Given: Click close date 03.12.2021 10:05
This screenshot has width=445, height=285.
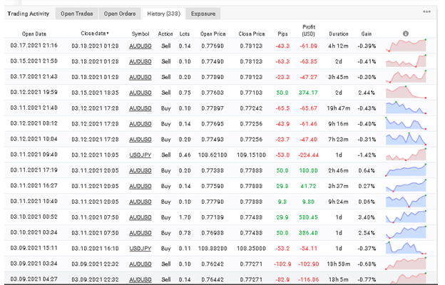Looking at the screenshot, I should click(x=95, y=155).
